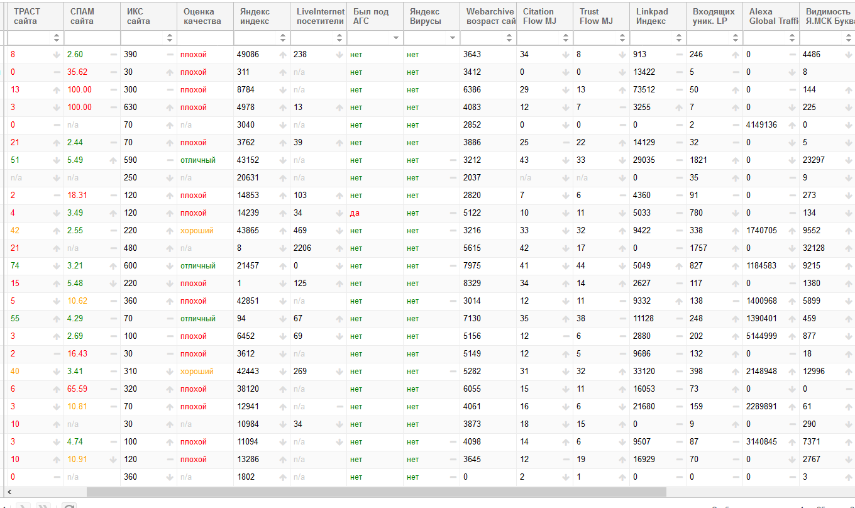The width and height of the screenshot is (855, 508).
Task: Click the trend arrow next to ТРАСТ value 74
Action: click(57, 266)
